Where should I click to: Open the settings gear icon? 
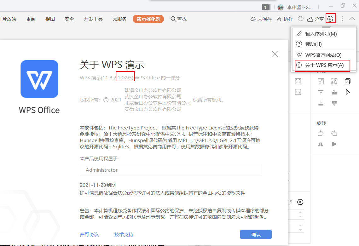(330, 19)
